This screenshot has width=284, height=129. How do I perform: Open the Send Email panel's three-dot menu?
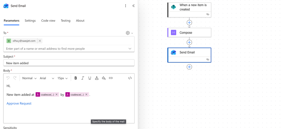tap(125, 6)
